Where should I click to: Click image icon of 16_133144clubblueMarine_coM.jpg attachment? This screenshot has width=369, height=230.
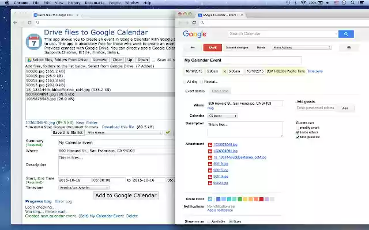(x=210, y=158)
